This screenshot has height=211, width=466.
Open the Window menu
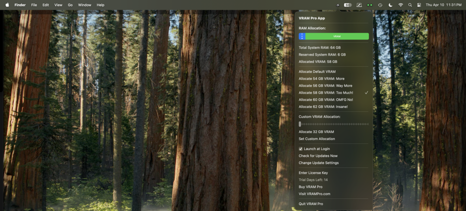[x=85, y=5]
